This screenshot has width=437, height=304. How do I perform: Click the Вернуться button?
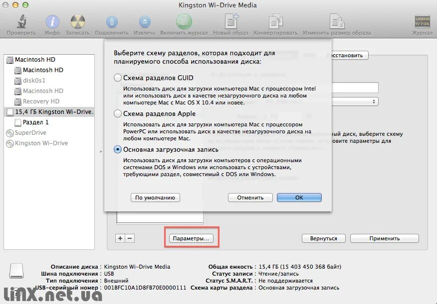tap(324, 238)
